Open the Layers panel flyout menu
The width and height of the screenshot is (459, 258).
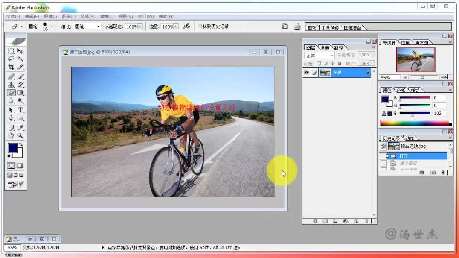[x=374, y=47]
